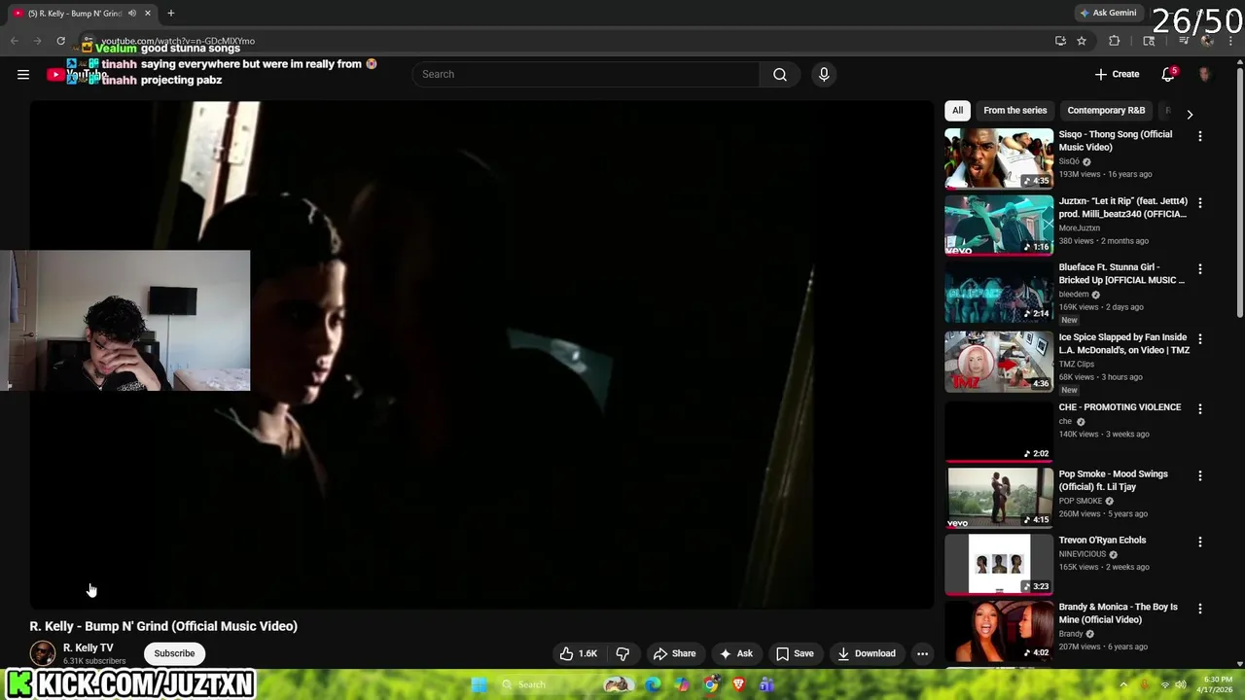This screenshot has height=700, width=1245.
Task: Ask about this video
Action: coord(735,653)
